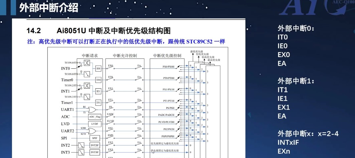Select the ADC source label

[65, 117]
